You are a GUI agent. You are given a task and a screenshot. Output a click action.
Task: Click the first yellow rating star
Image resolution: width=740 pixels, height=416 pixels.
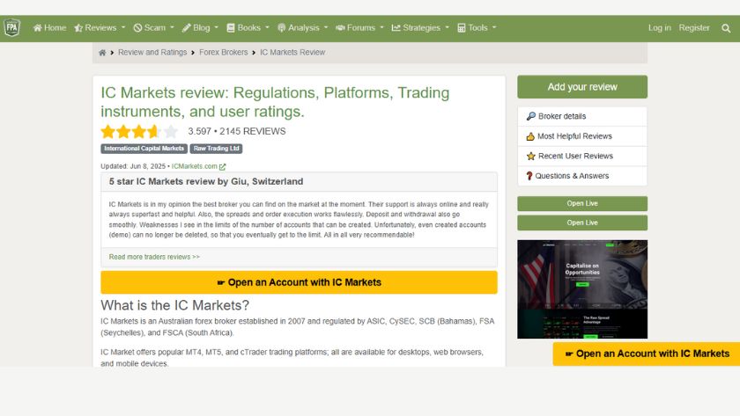(x=108, y=131)
